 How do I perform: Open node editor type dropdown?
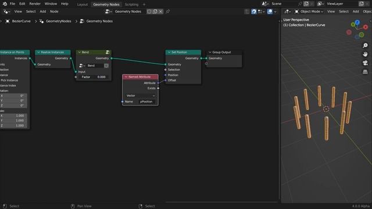coord(6,12)
